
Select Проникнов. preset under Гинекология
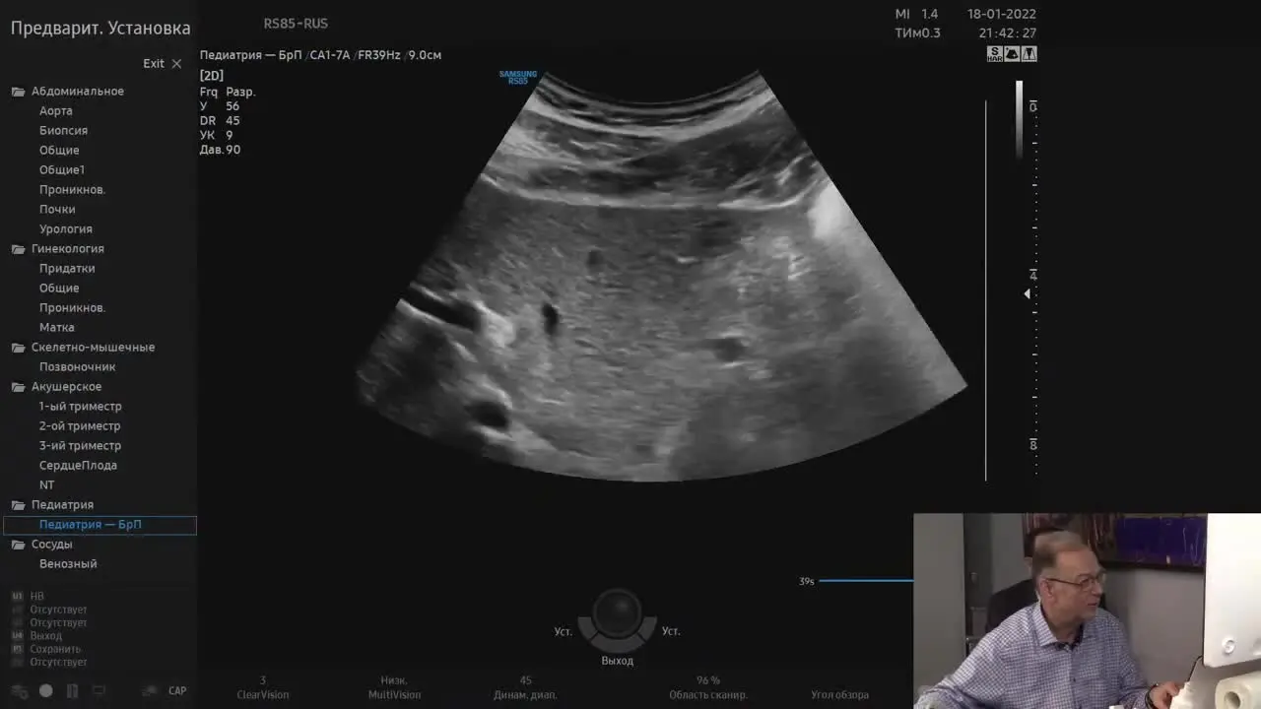pos(73,308)
